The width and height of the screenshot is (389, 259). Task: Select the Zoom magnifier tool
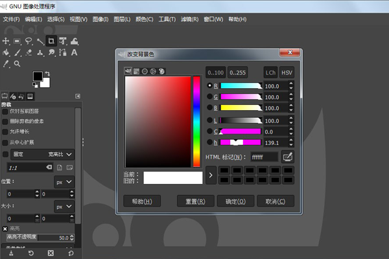click(x=17, y=63)
